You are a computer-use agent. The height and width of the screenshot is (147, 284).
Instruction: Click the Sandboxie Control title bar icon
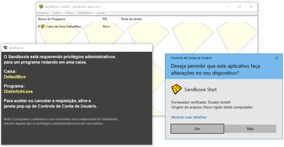[41, 7]
